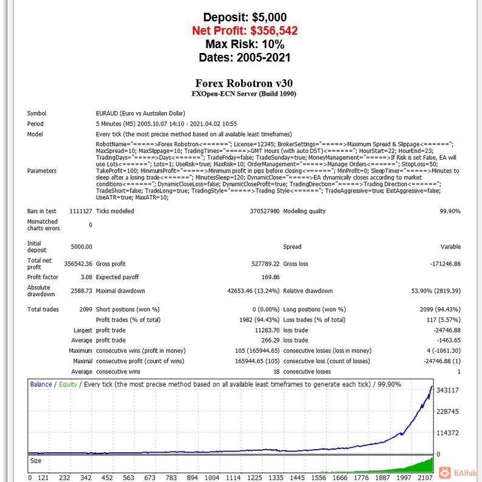This screenshot has width=482, height=482.
Task: Click the "Max Risk: 10%" heading
Action: [x=245, y=44]
